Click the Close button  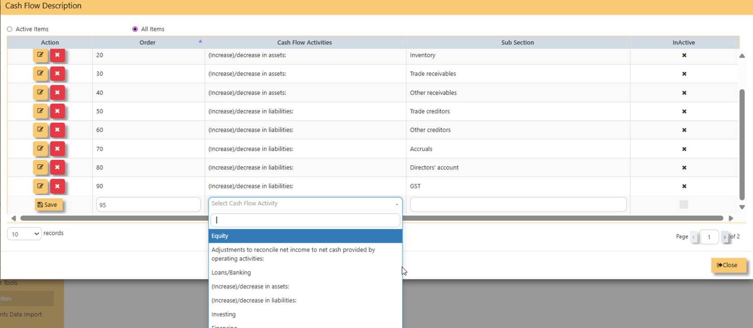(728, 265)
